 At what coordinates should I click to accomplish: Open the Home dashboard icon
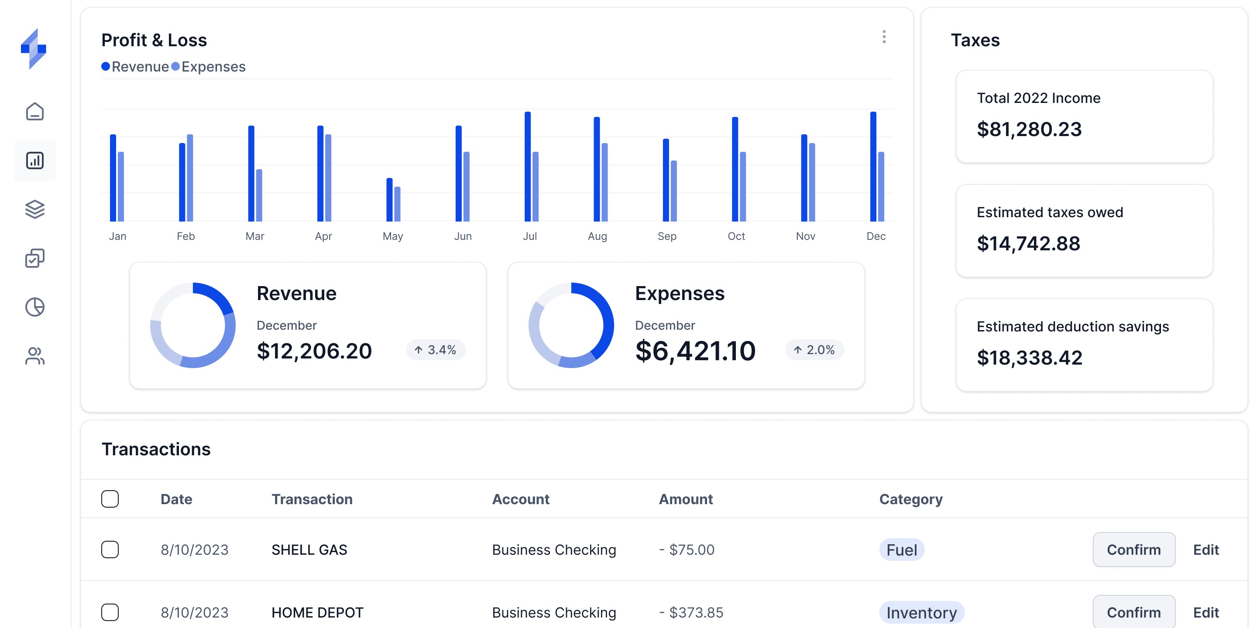pyautogui.click(x=34, y=112)
